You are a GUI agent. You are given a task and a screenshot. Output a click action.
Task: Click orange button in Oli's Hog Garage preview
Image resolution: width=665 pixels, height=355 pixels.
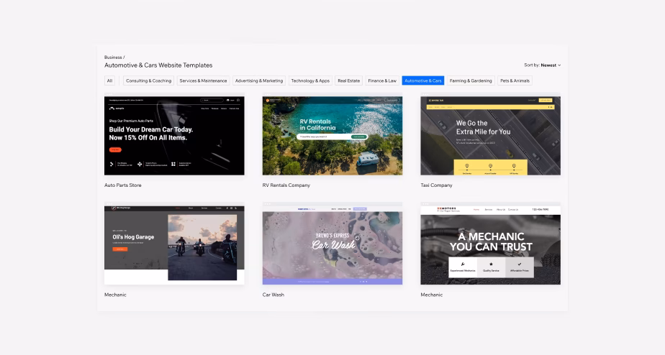point(119,249)
